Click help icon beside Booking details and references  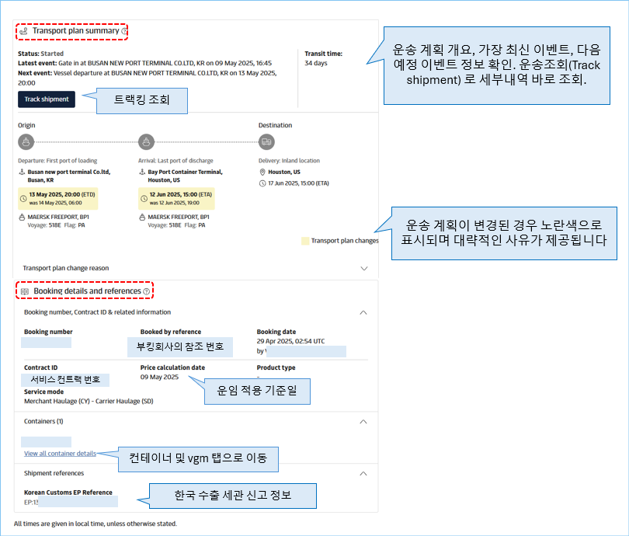tap(147, 291)
